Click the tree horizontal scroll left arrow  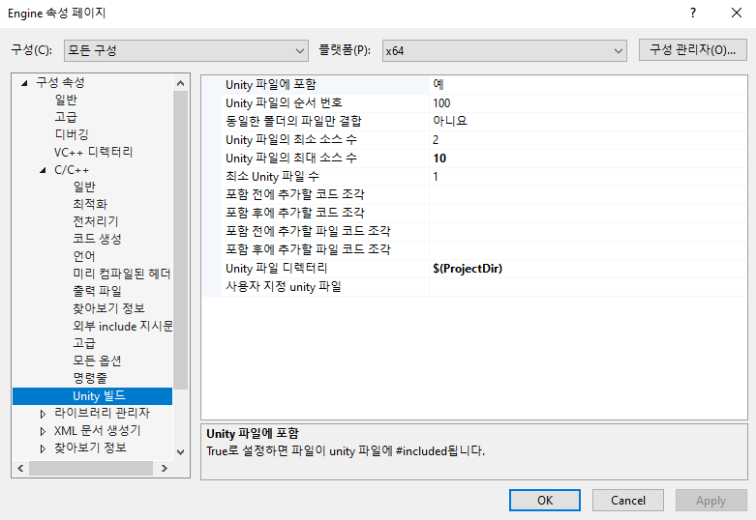(x=20, y=468)
